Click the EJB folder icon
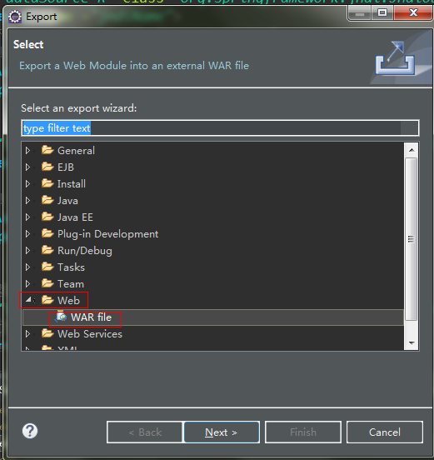 47,167
